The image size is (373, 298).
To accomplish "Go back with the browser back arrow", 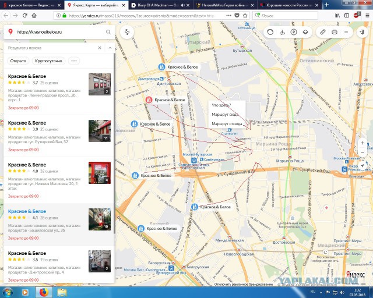I will tap(6, 16).
